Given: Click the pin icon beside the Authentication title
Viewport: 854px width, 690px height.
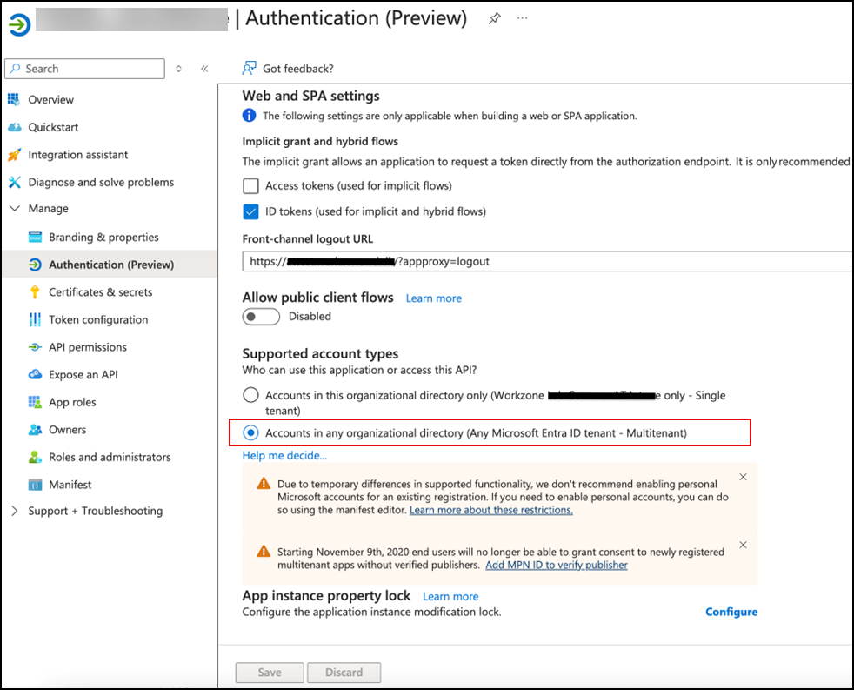Looking at the screenshot, I should pyautogui.click(x=494, y=18).
